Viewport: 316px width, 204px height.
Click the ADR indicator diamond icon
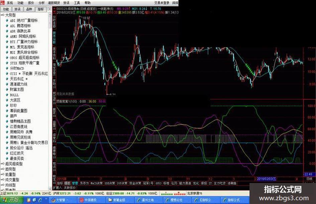(7, 31)
